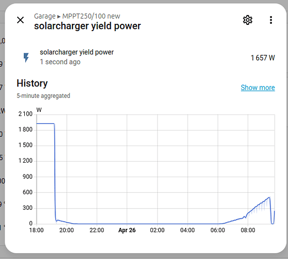Screen dimensions: 288x259
Task: Click the Apr 26 date axis label
Action: click(x=127, y=230)
